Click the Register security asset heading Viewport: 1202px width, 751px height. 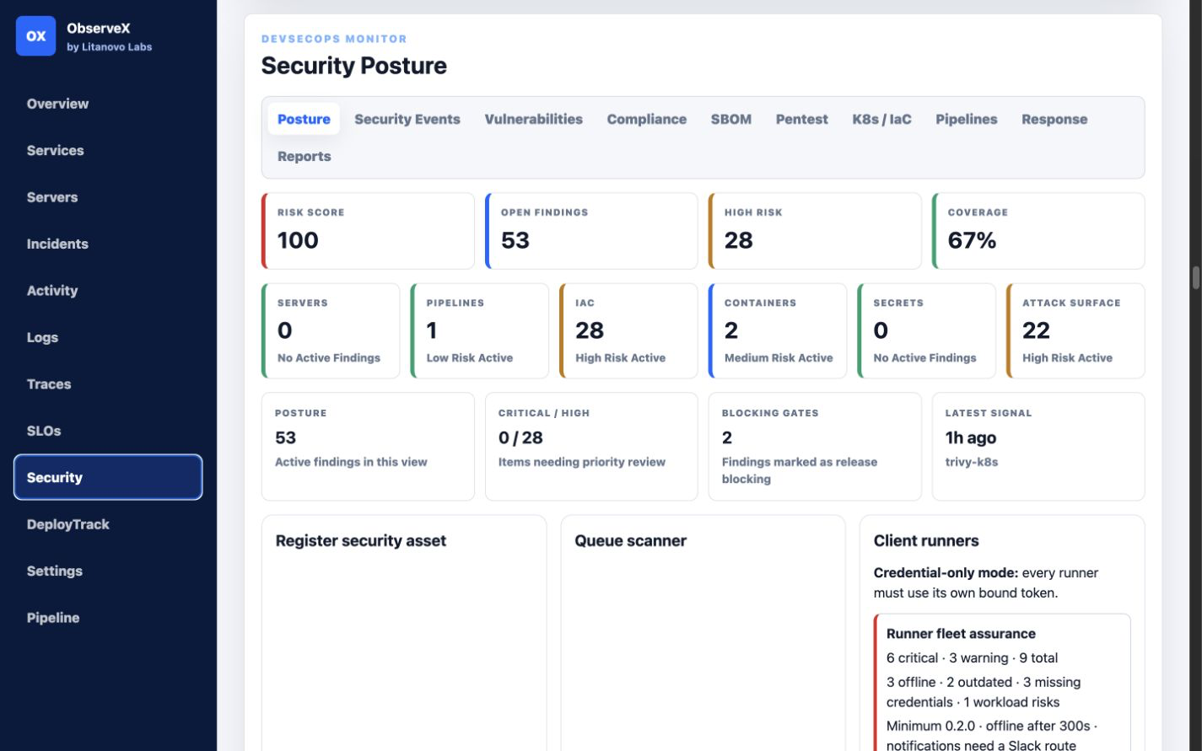[361, 541]
